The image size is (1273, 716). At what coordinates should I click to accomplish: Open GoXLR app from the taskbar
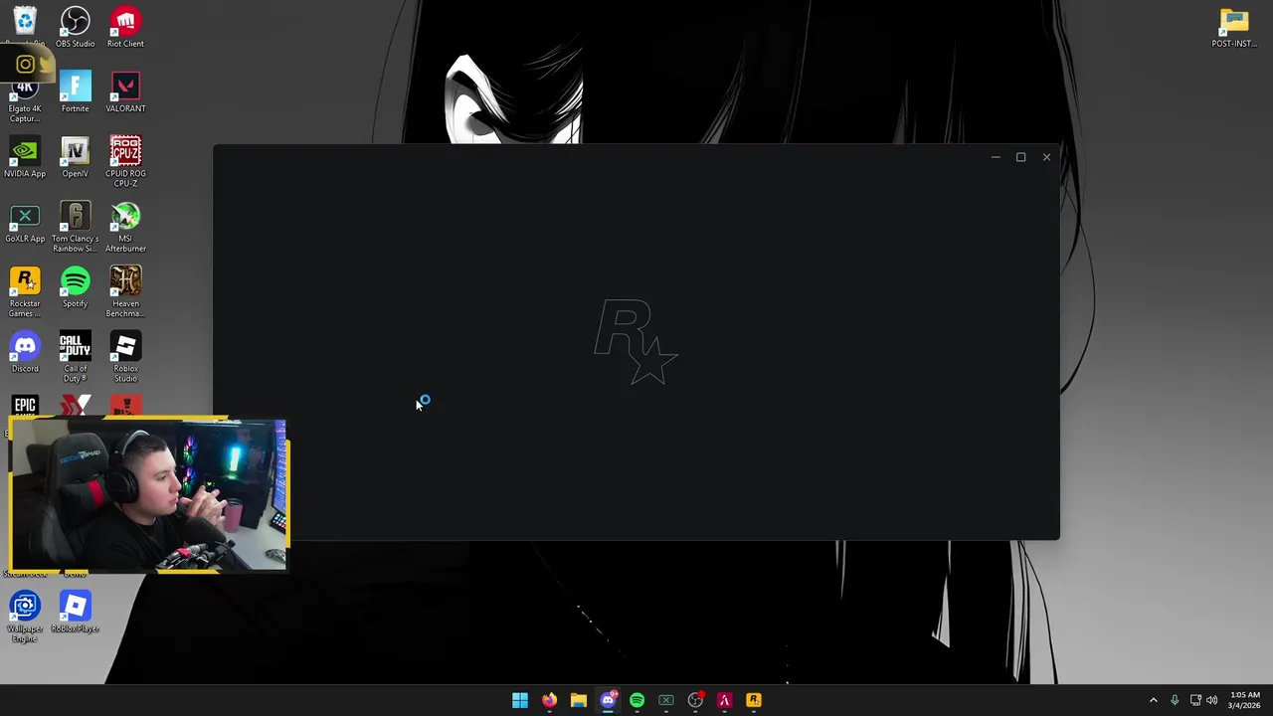[x=666, y=700]
